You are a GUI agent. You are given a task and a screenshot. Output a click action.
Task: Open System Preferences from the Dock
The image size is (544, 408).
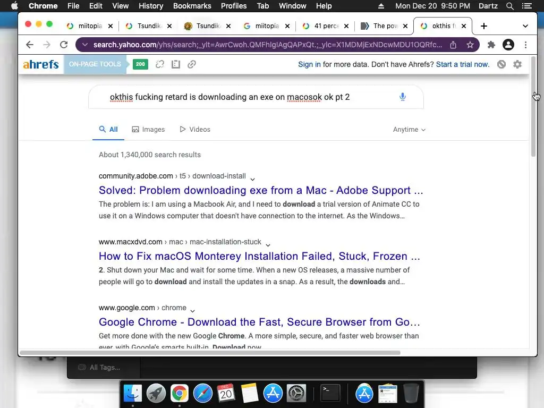pyautogui.click(x=296, y=394)
